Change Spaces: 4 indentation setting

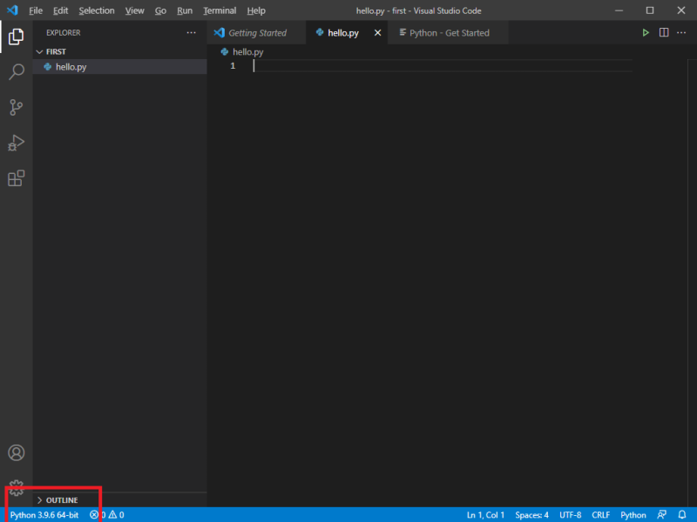(531, 514)
